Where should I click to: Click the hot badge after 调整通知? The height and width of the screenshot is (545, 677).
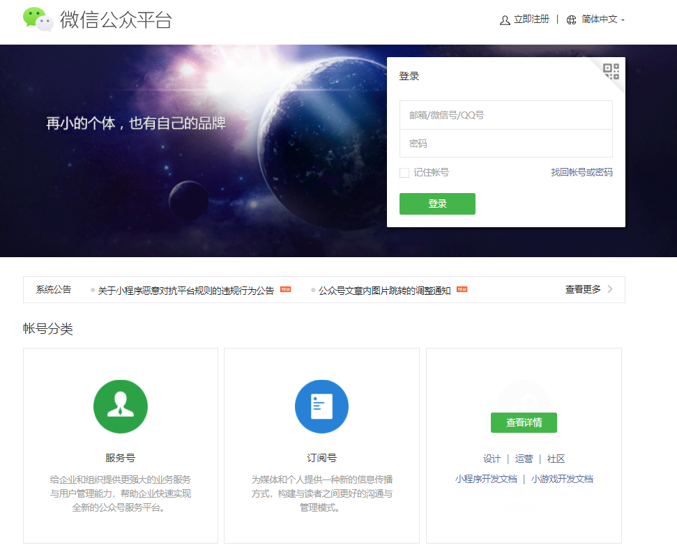tap(462, 289)
